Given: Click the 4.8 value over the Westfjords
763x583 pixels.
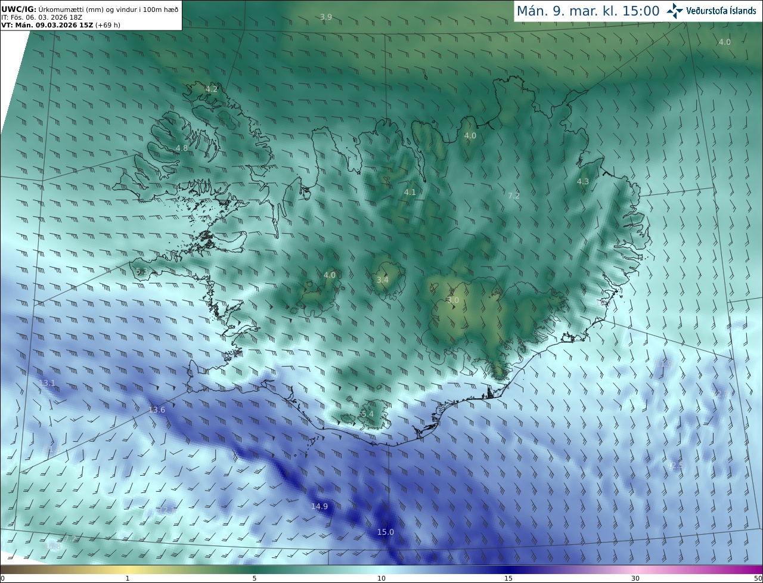Looking at the screenshot, I should (x=182, y=148).
